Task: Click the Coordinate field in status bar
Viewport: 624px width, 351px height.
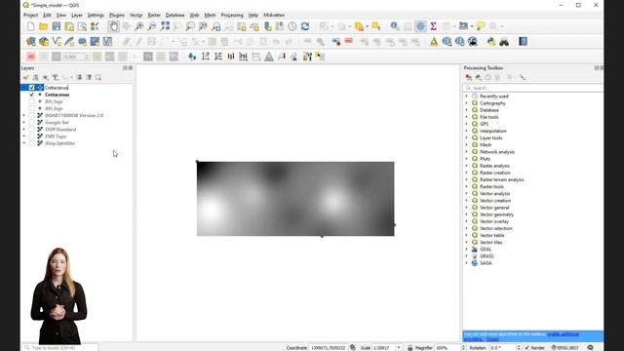Action: tap(329, 348)
